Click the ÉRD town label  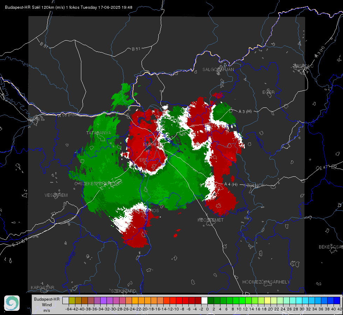(144, 160)
